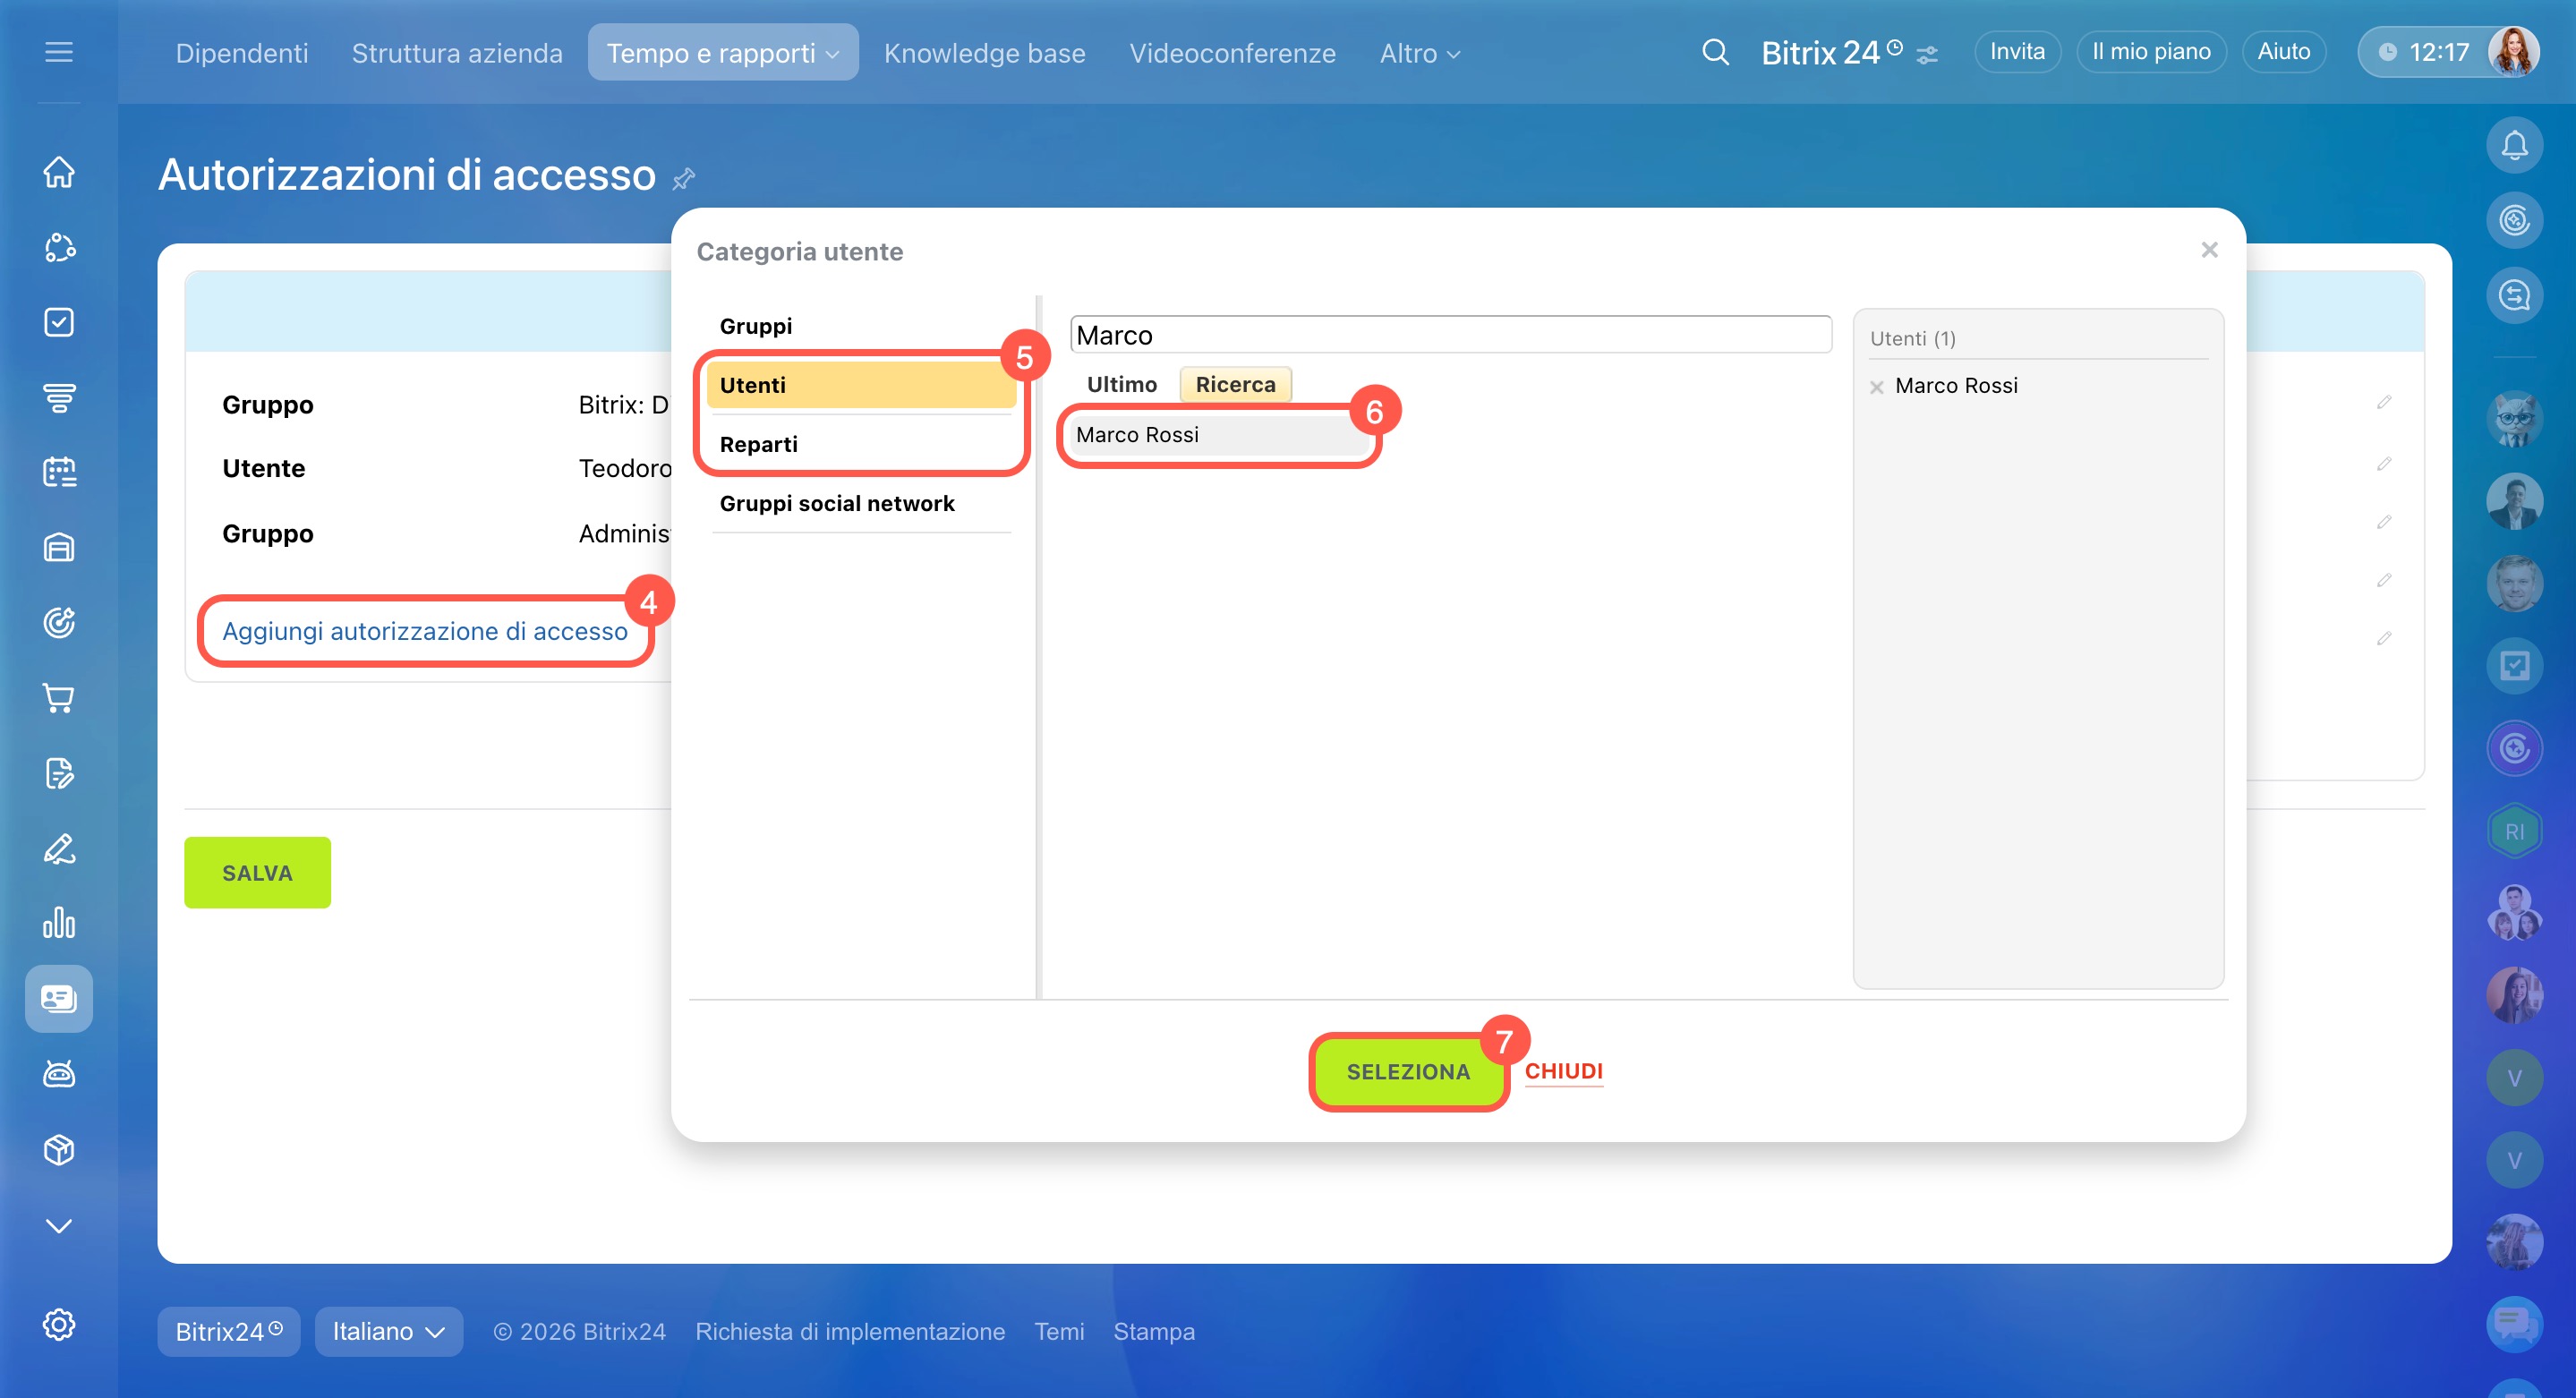
Task: Open the tasks checkmark icon in sidebar
Action: pyautogui.click(x=59, y=322)
